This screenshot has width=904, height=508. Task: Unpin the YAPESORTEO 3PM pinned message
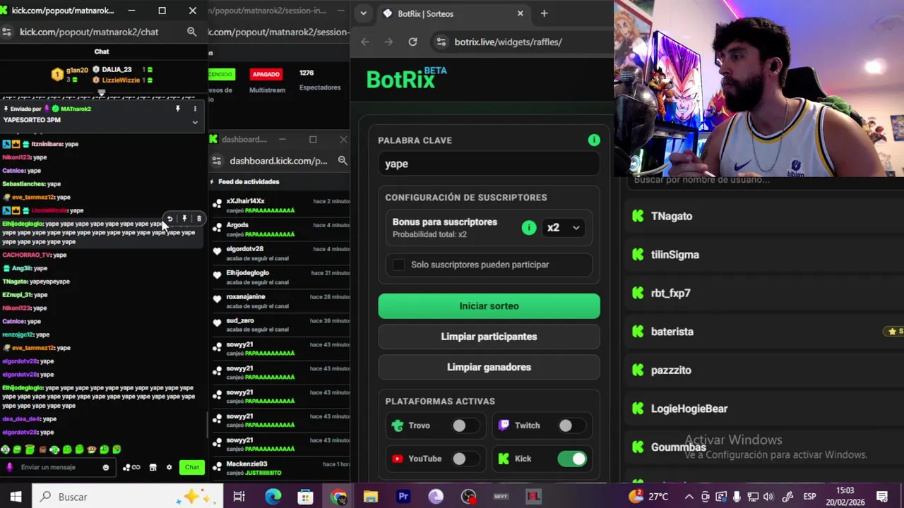[178, 109]
